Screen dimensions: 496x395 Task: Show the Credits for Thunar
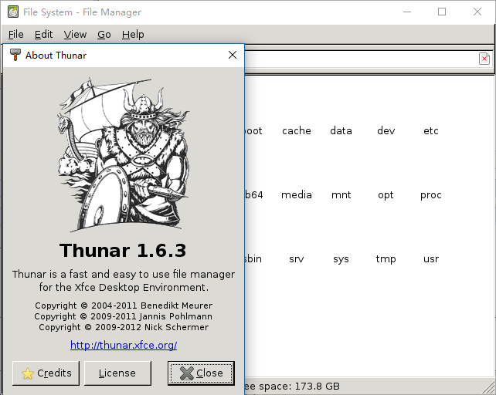coord(47,373)
